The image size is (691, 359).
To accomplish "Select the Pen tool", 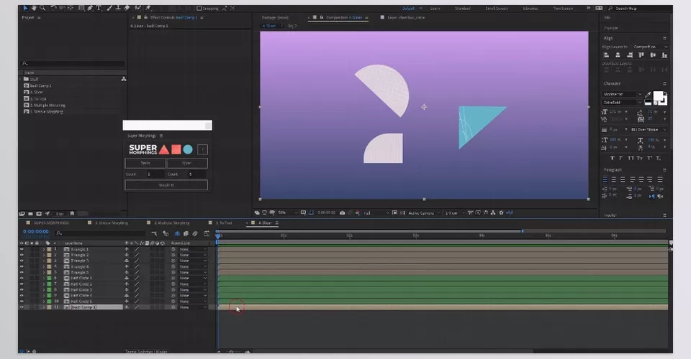I will 90,8.
